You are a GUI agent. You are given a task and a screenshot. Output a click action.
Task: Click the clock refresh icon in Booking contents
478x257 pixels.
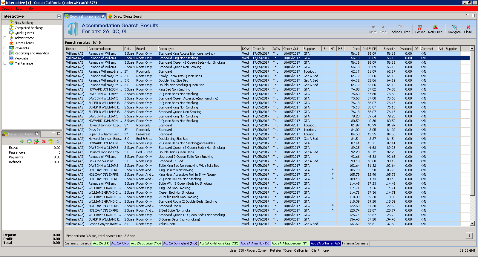point(29,141)
